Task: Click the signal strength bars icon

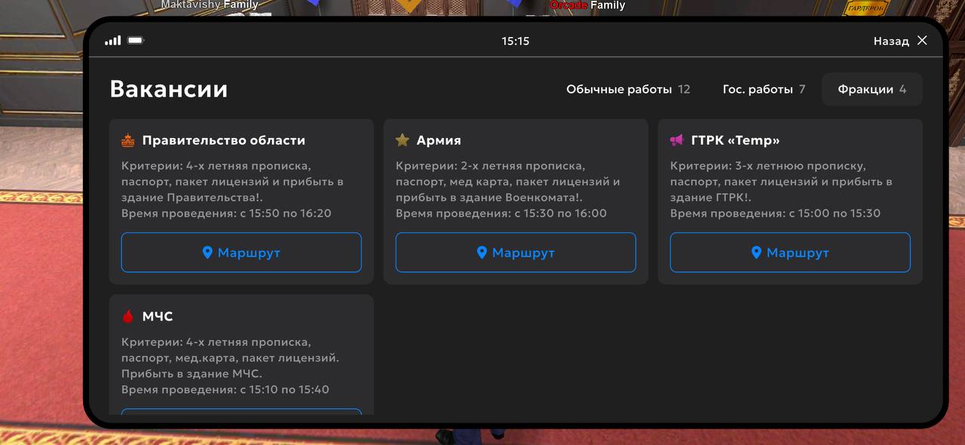Action: tap(112, 41)
